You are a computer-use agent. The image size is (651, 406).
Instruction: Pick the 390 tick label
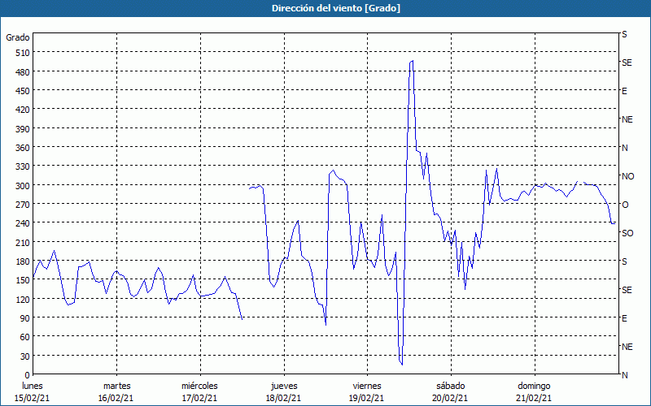(23, 129)
